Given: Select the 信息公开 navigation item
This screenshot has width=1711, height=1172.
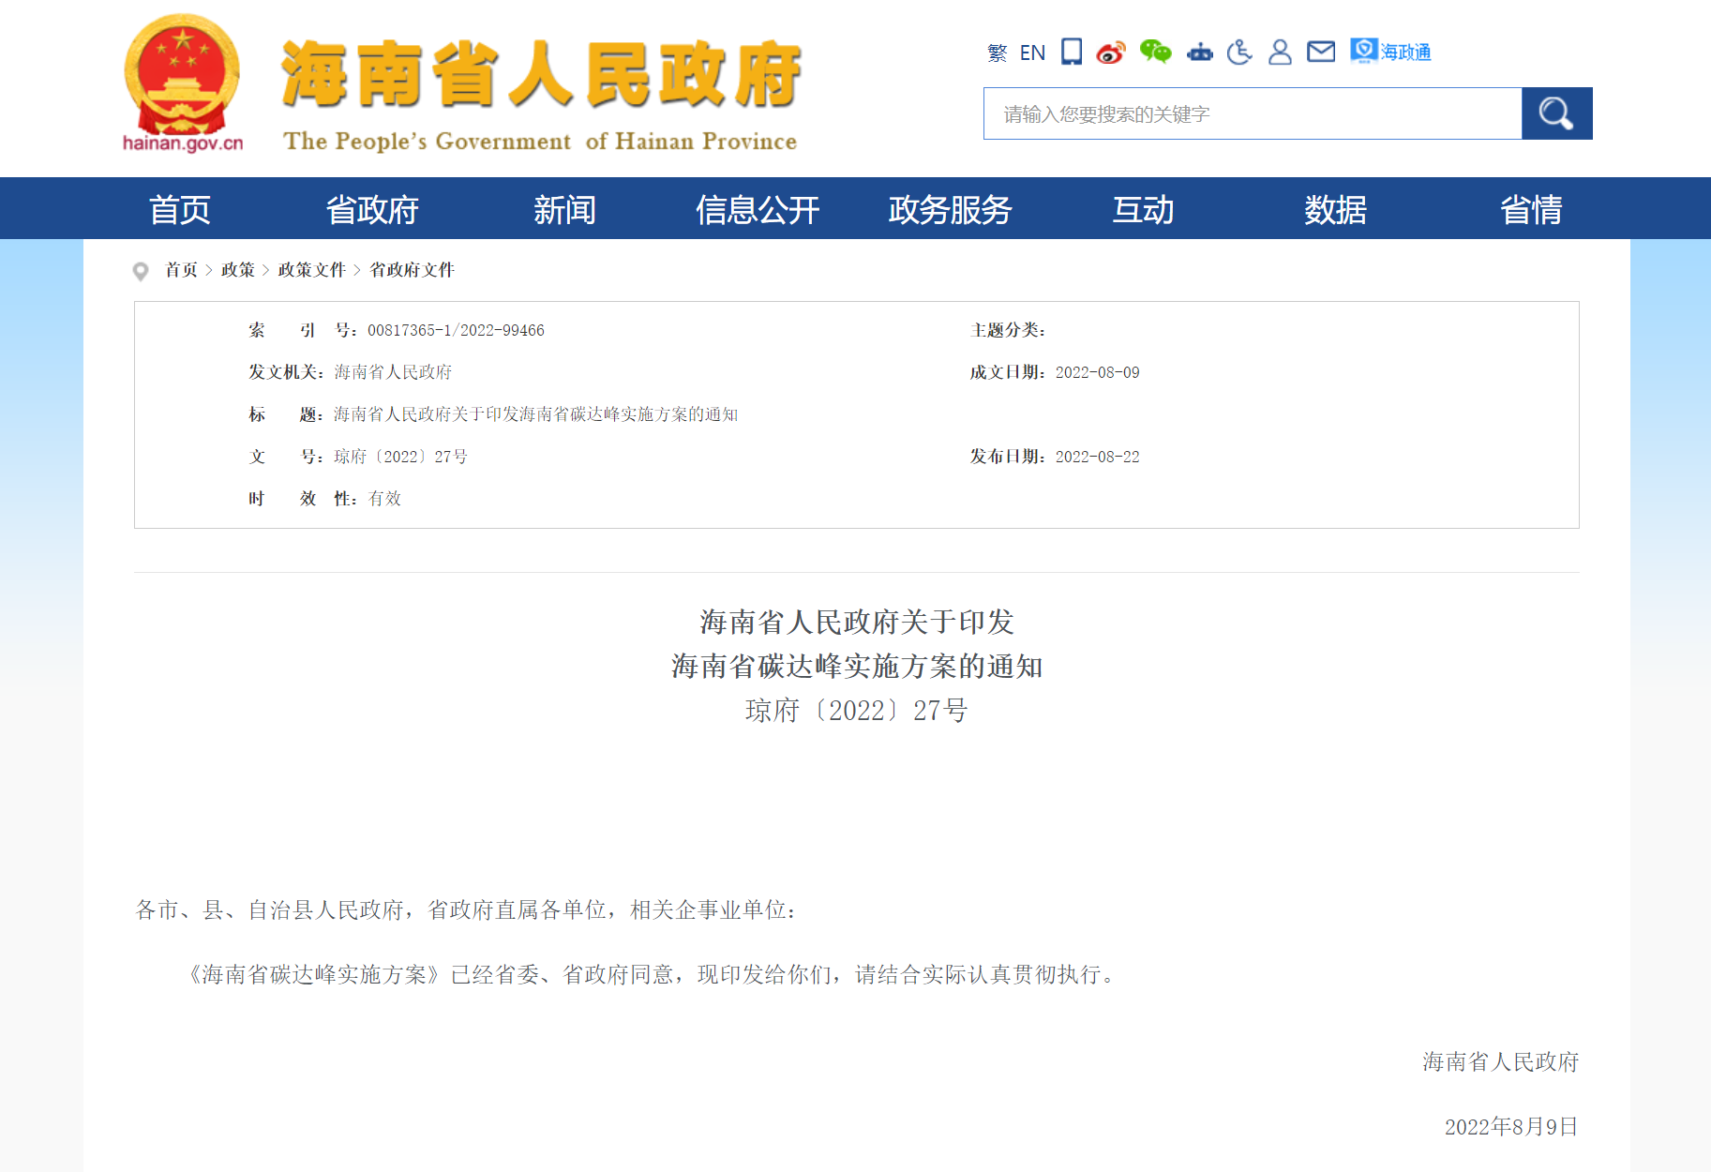Looking at the screenshot, I should point(758,209).
